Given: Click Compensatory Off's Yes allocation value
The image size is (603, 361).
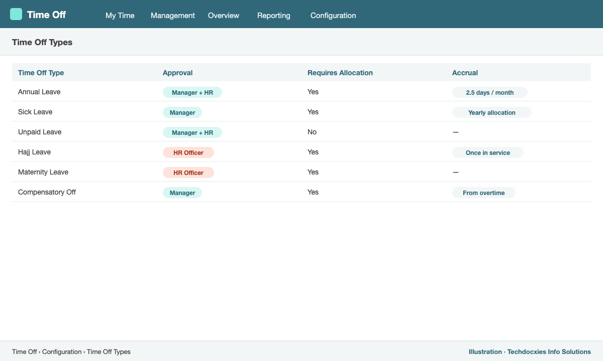Looking at the screenshot, I should [x=313, y=192].
